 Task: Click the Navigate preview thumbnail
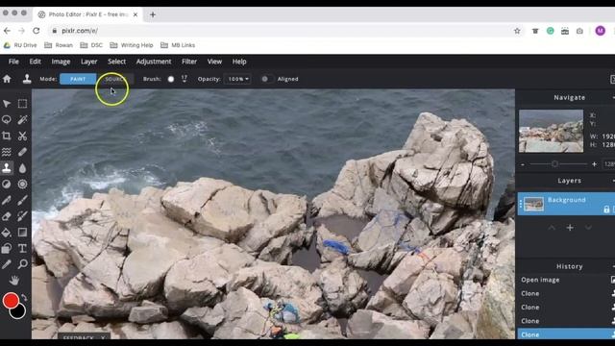point(551,131)
